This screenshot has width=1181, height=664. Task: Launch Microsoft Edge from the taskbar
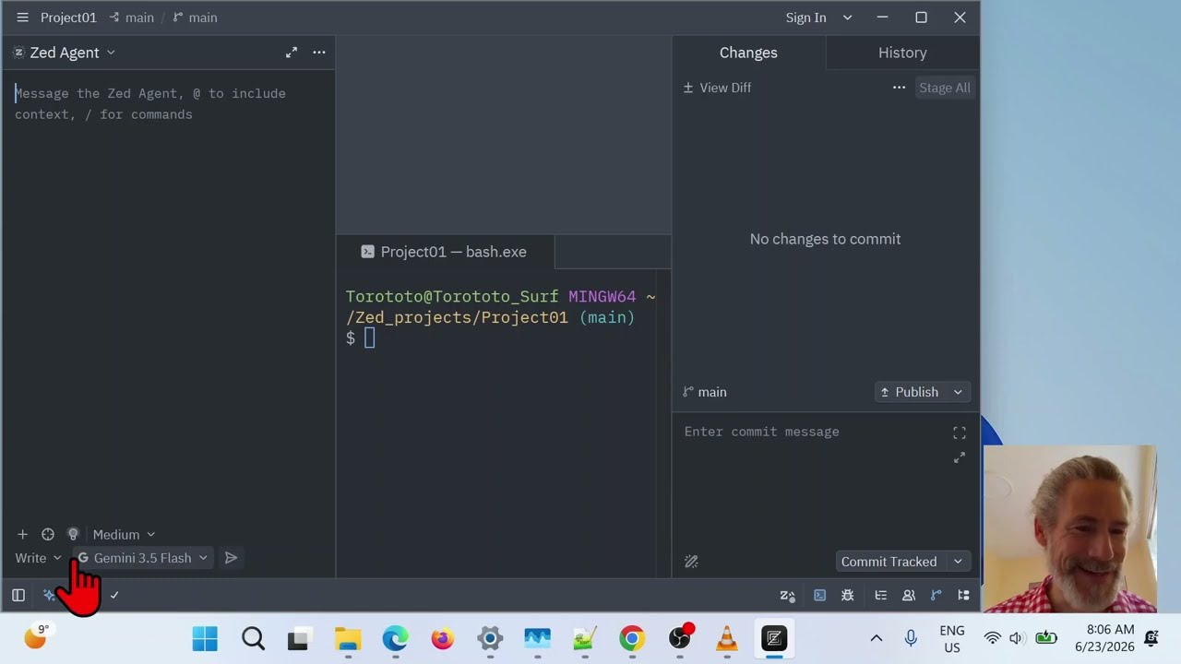tap(395, 638)
